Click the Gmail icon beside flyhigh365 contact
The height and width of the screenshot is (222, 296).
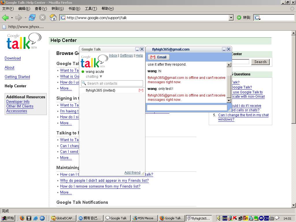[x=141, y=90]
